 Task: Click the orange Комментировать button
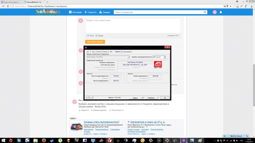(95, 42)
